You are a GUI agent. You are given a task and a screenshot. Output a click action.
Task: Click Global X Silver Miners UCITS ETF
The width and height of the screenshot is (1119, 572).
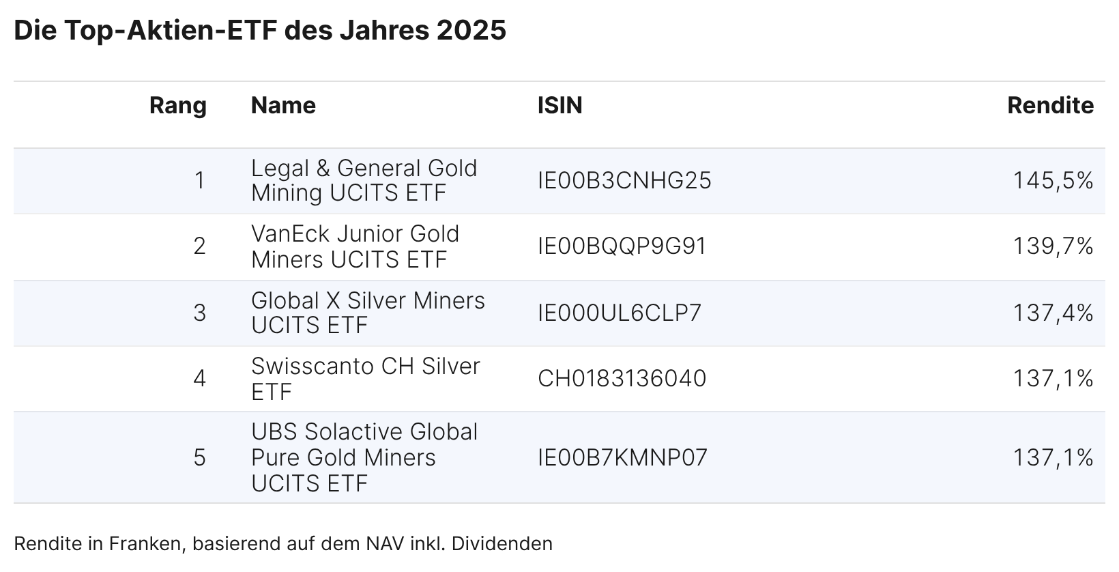point(368,313)
